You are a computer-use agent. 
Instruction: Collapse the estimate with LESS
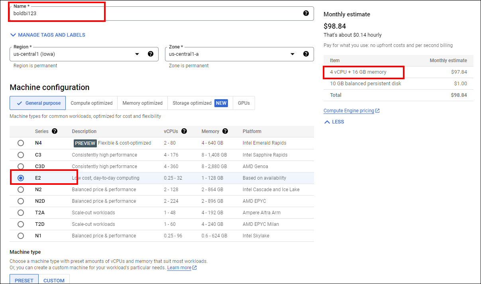click(x=334, y=122)
